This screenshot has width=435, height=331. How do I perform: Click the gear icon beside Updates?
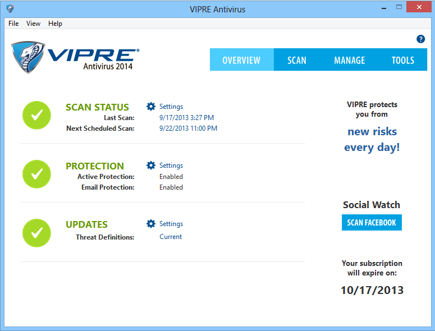point(150,224)
